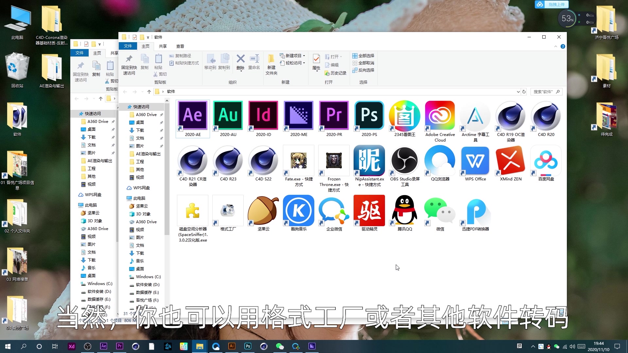This screenshot has width=628, height=353.
Task: Select the NipAssistant.exe shortcut
Action: click(369, 166)
